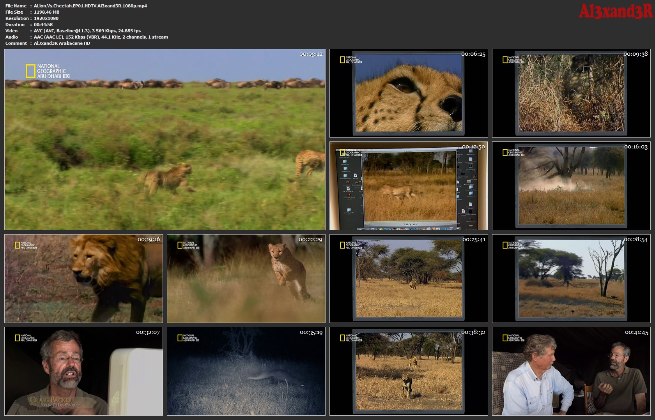Click the Video line starting with AVC
This screenshot has width=655, height=420.
click(x=87, y=31)
